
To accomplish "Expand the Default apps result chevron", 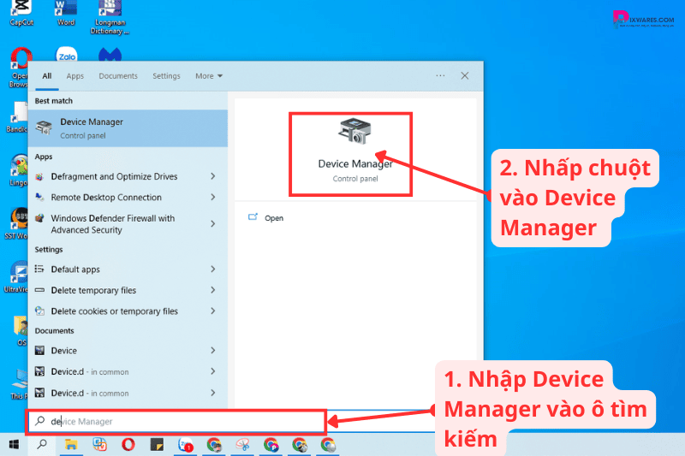I will [x=212, y=269].
